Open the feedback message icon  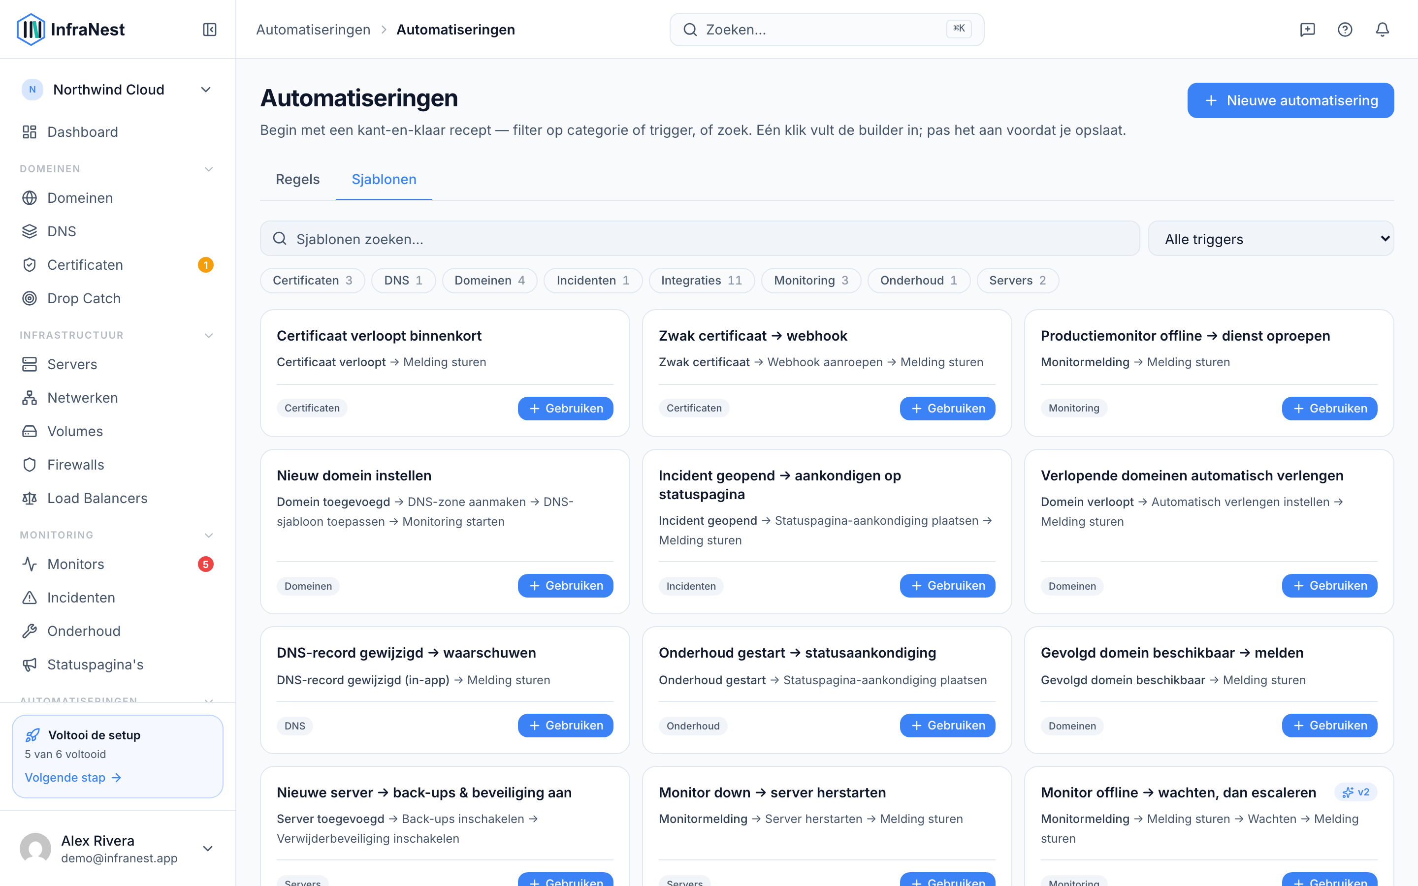pyautogui.click(x=1307, y=30)
